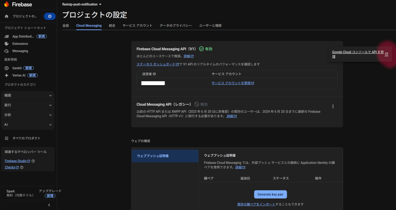Open ステータス ダッシュボード link
396x210 pixels.
pos(158,64)
